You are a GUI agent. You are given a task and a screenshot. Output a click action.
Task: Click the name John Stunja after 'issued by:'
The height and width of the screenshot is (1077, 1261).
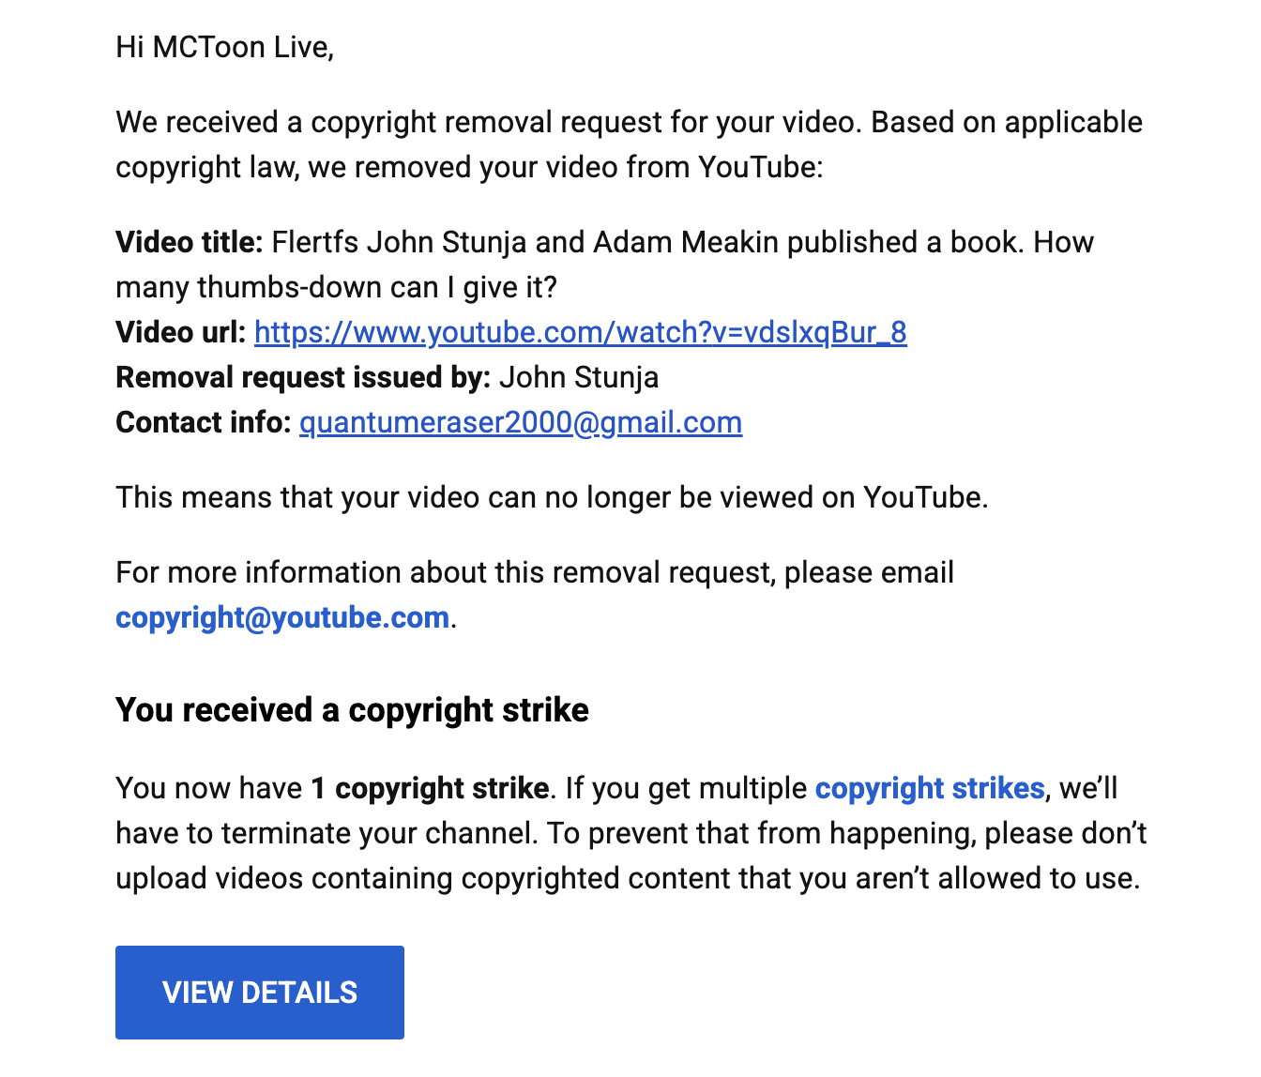point(579,377)
